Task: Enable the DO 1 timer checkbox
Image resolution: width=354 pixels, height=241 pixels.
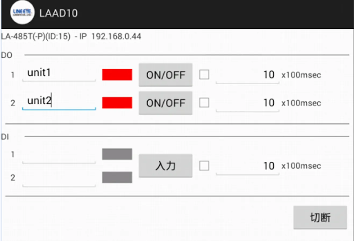Action: coord(204,75)
